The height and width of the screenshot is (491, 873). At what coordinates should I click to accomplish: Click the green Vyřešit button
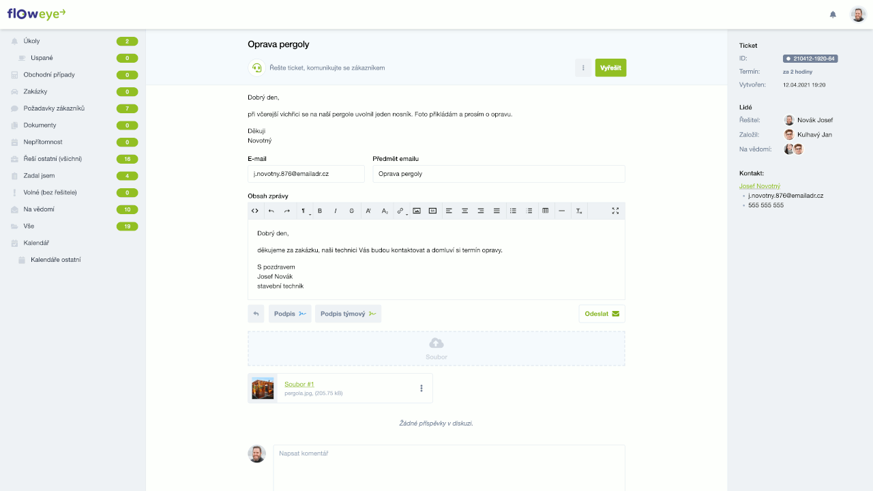[x=610, y=68]
